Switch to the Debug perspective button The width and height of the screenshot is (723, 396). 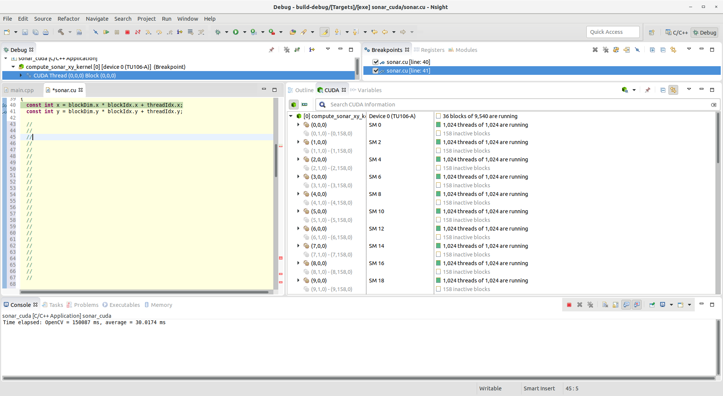pos(705,32)
